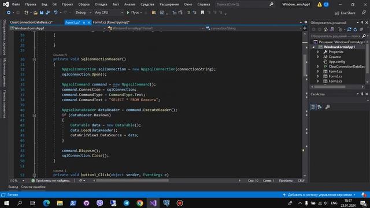
Task: Open the Debug configuration dropdown
Action: coord(83,13)
